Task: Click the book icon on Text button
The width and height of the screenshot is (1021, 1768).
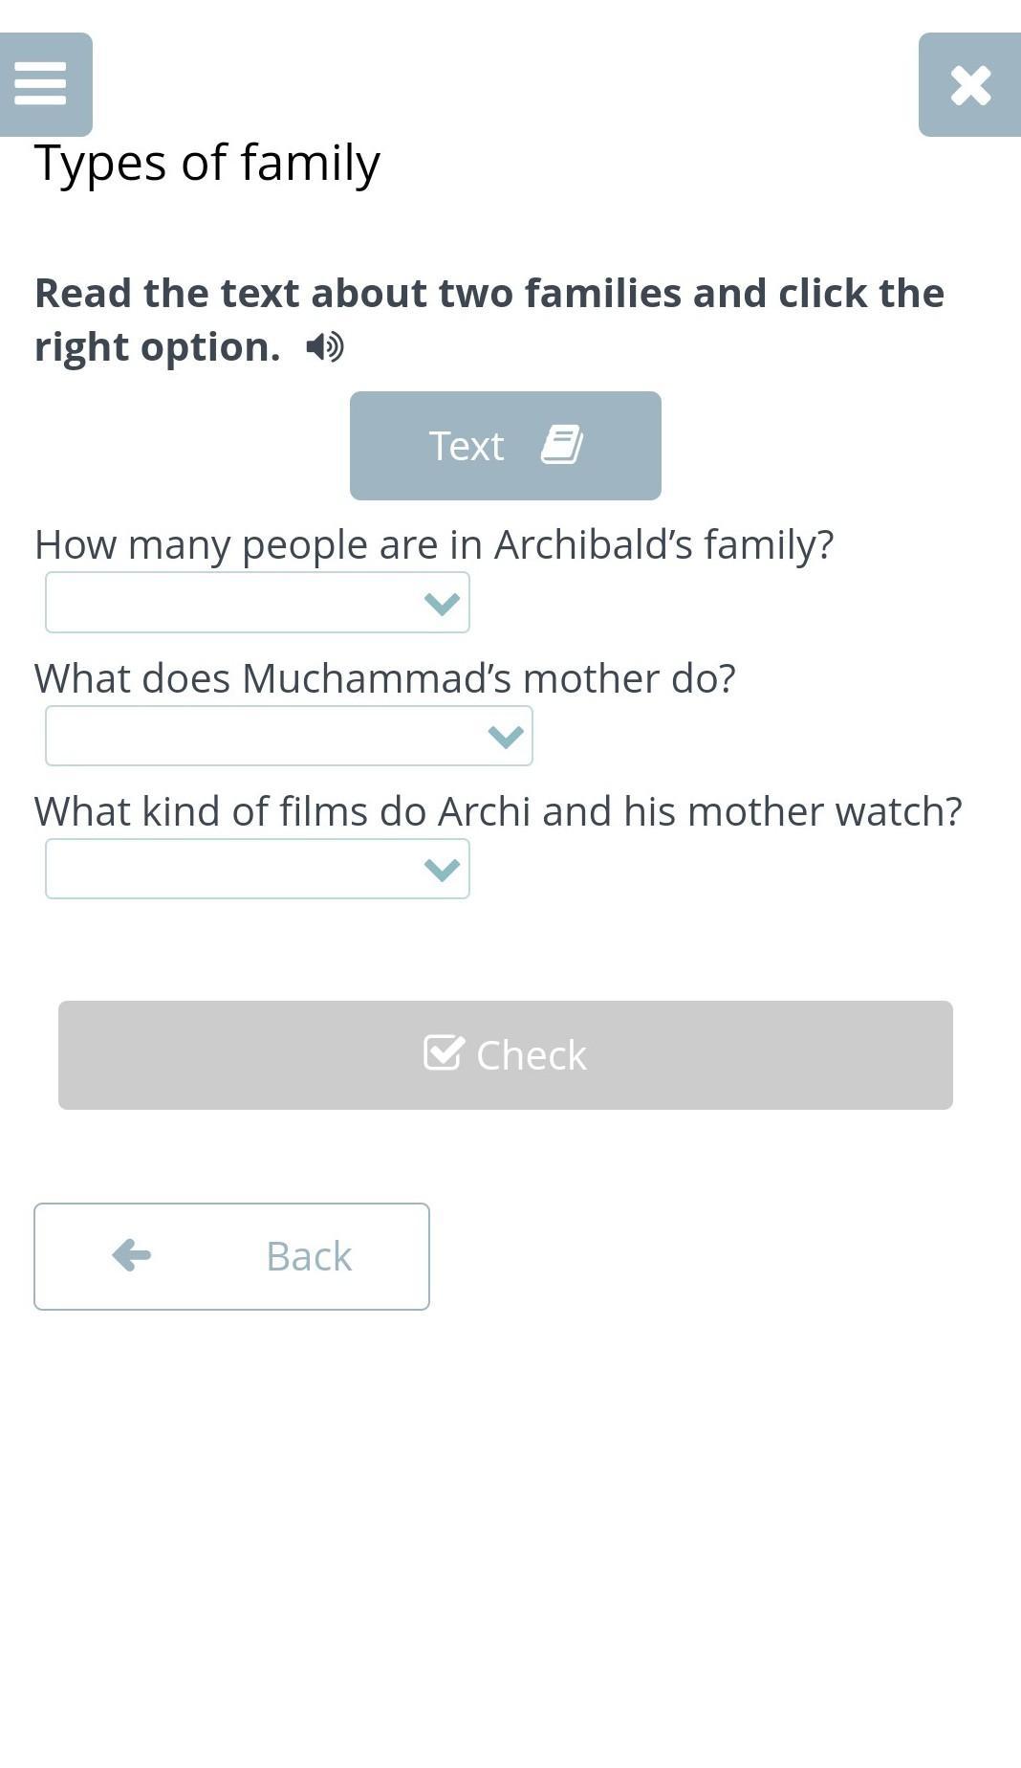Action: [x=562, y=445]
